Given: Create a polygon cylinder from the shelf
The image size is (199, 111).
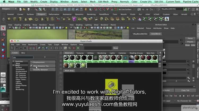Looking at the screenshot, I should tap(20, 19).
